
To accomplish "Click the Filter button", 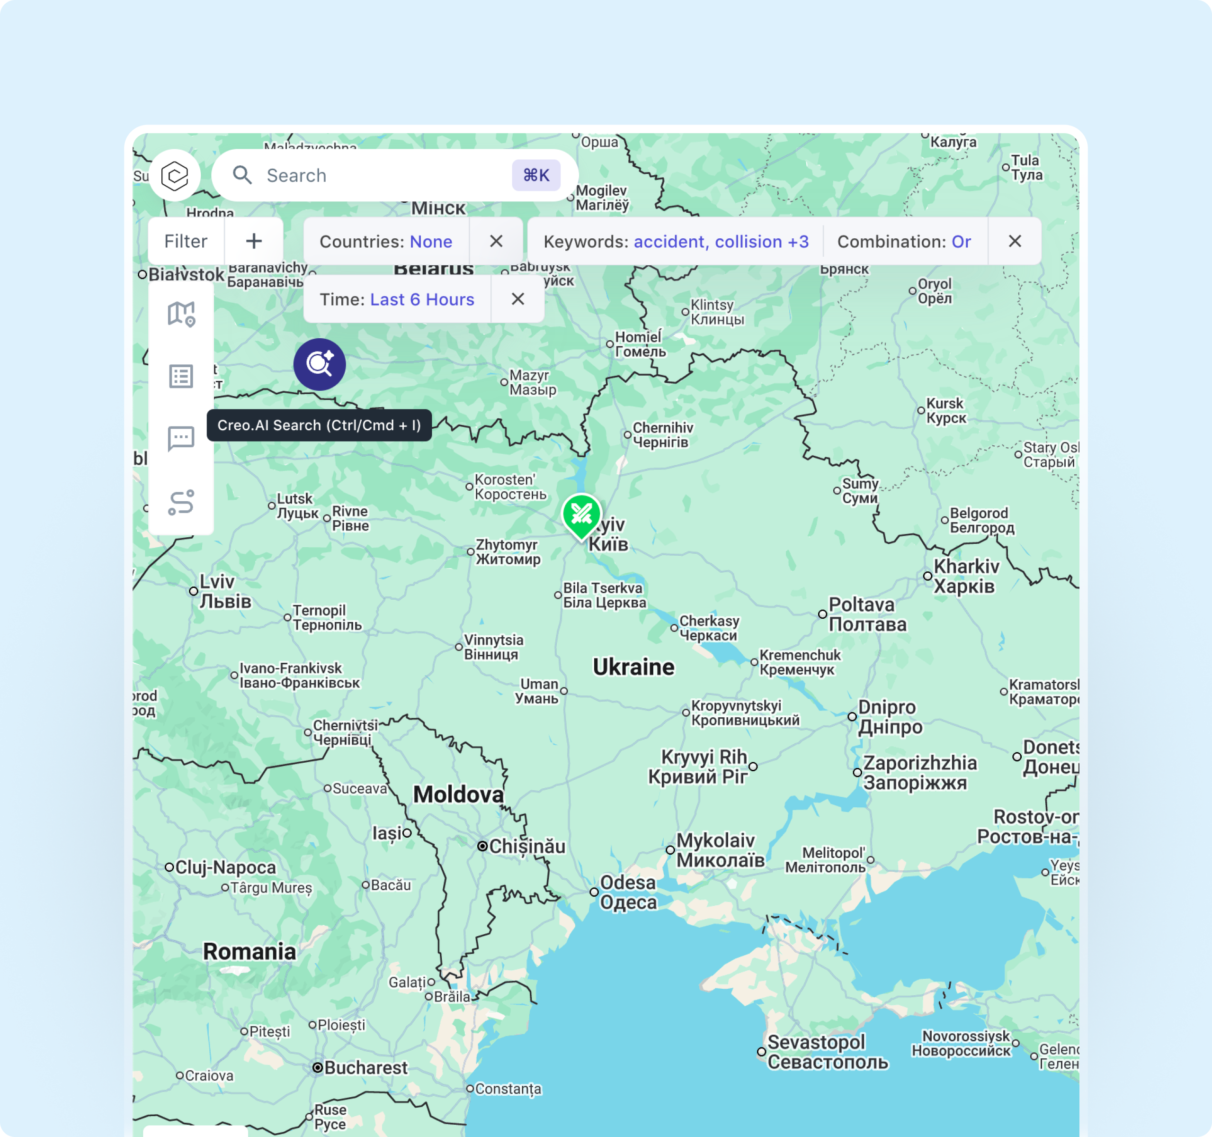I will coord(186,241).
